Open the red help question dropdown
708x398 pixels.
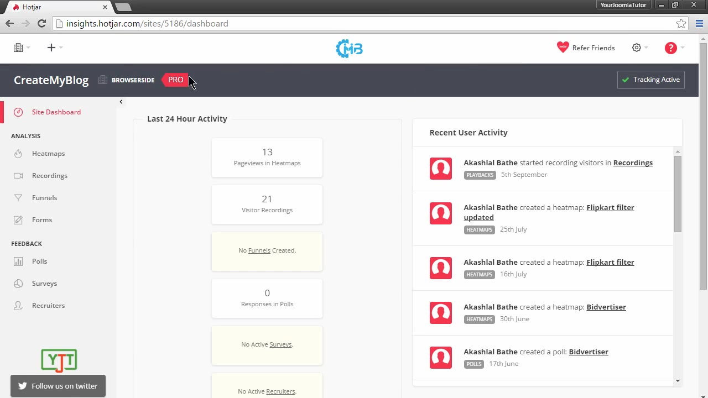click(674, 48)
